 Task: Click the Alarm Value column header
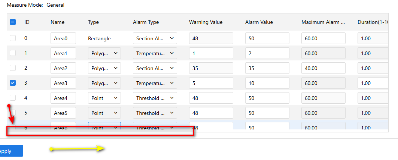point(259,22)
